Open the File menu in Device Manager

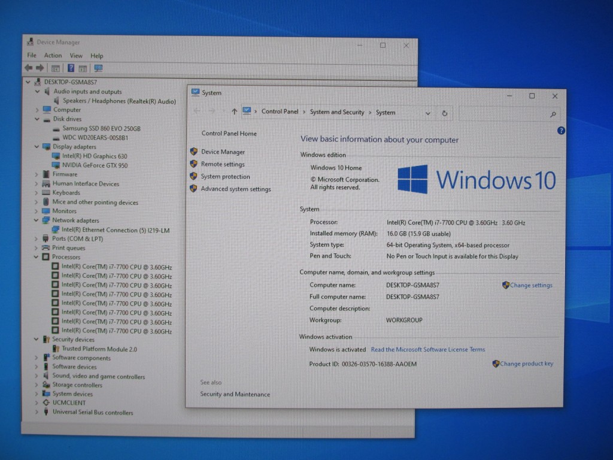(32, 55)
